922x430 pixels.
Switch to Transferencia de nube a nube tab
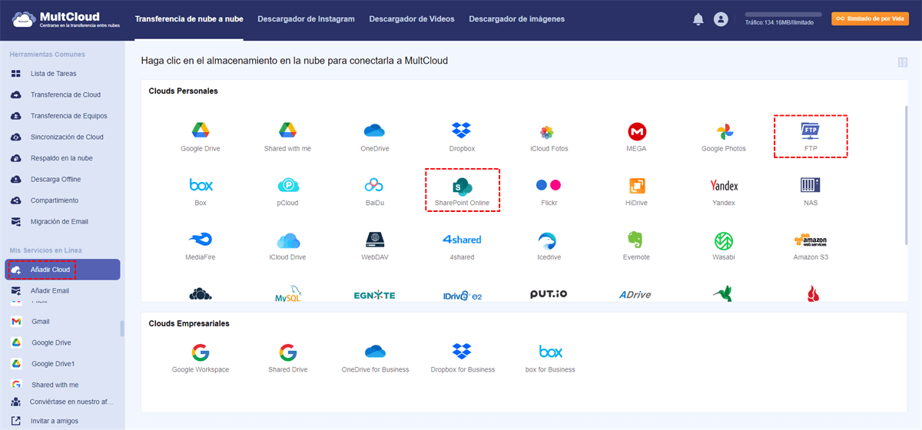pos(189,18)
